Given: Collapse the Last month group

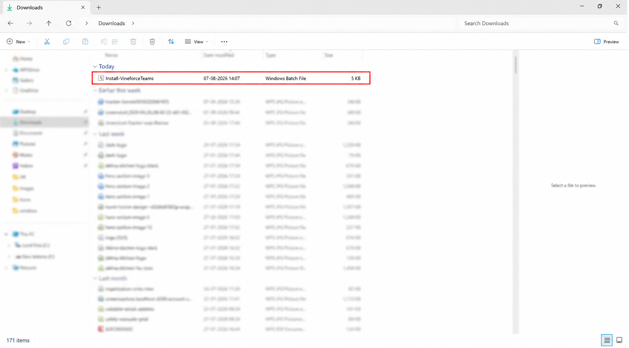Looking at the screenshot, I should (x=95, y=279).
